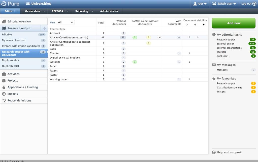Click the Book content type row

click(128, 49)
